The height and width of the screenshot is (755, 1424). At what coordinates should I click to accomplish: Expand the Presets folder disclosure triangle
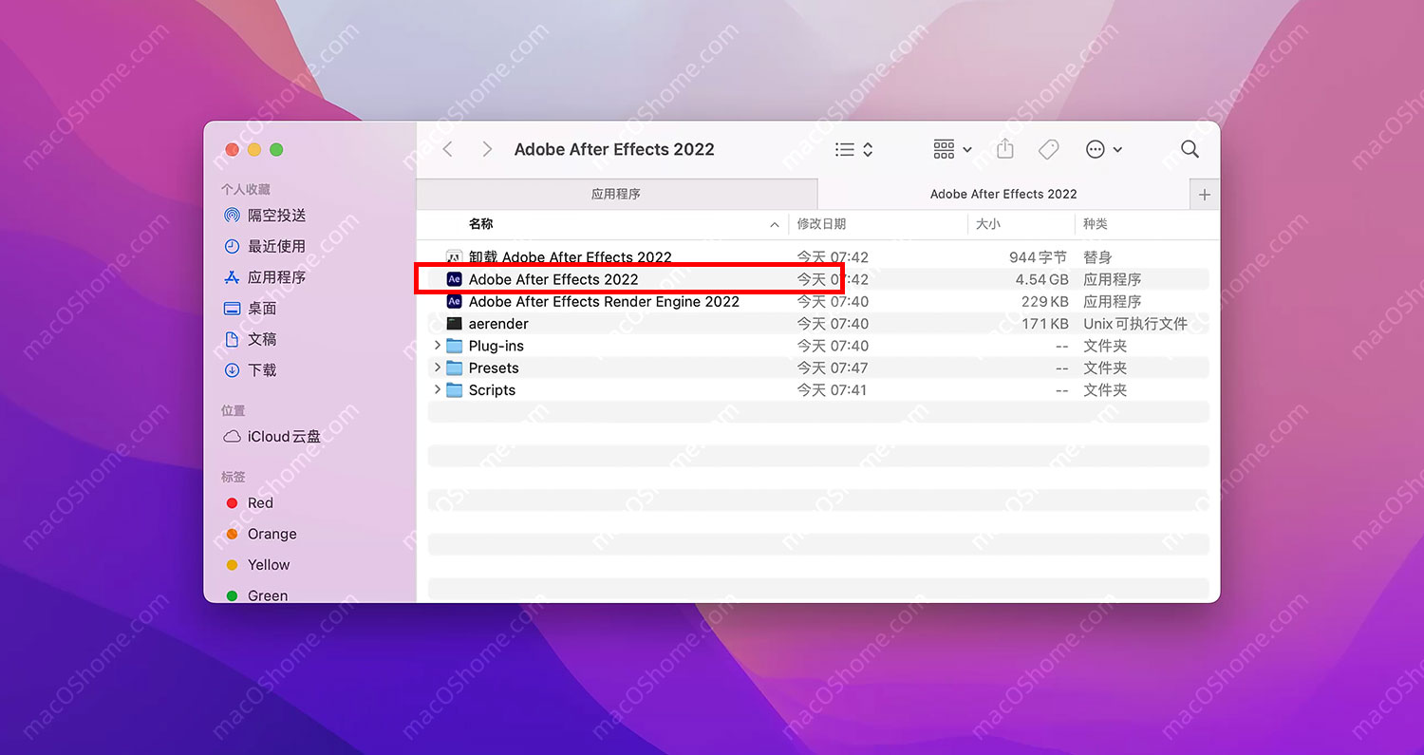tap(437, 368)
